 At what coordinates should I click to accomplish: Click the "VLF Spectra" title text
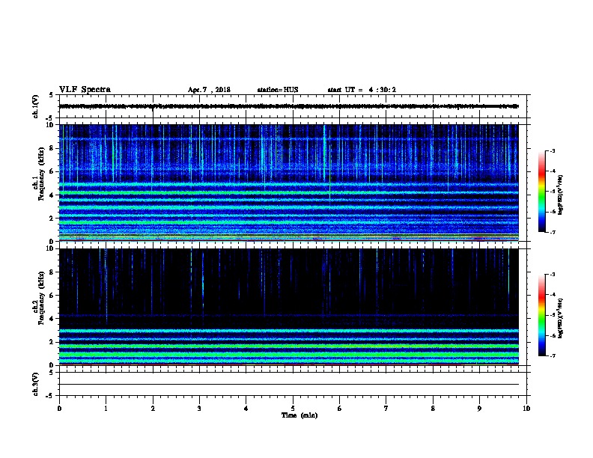tap(85, 90)
